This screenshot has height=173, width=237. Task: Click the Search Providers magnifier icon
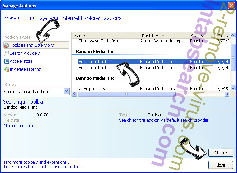pyautogui.click(x=6, y=53)
